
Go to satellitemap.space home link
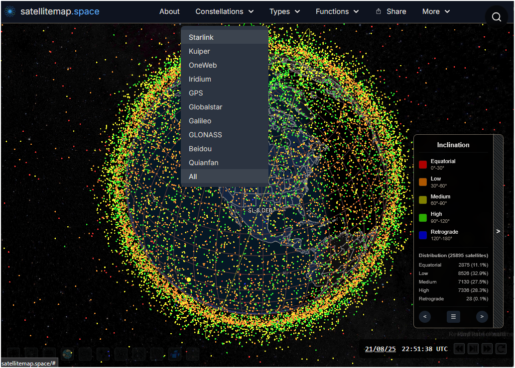[x=60, y=11]
